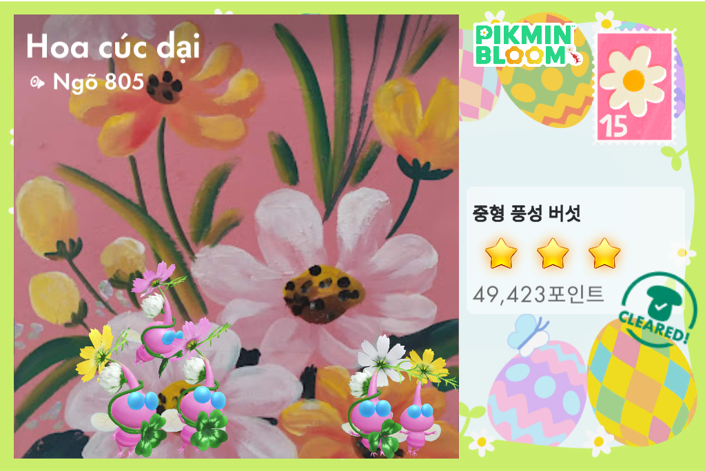Click the middle gold star

pyautogui.click(x=553, y=253)
